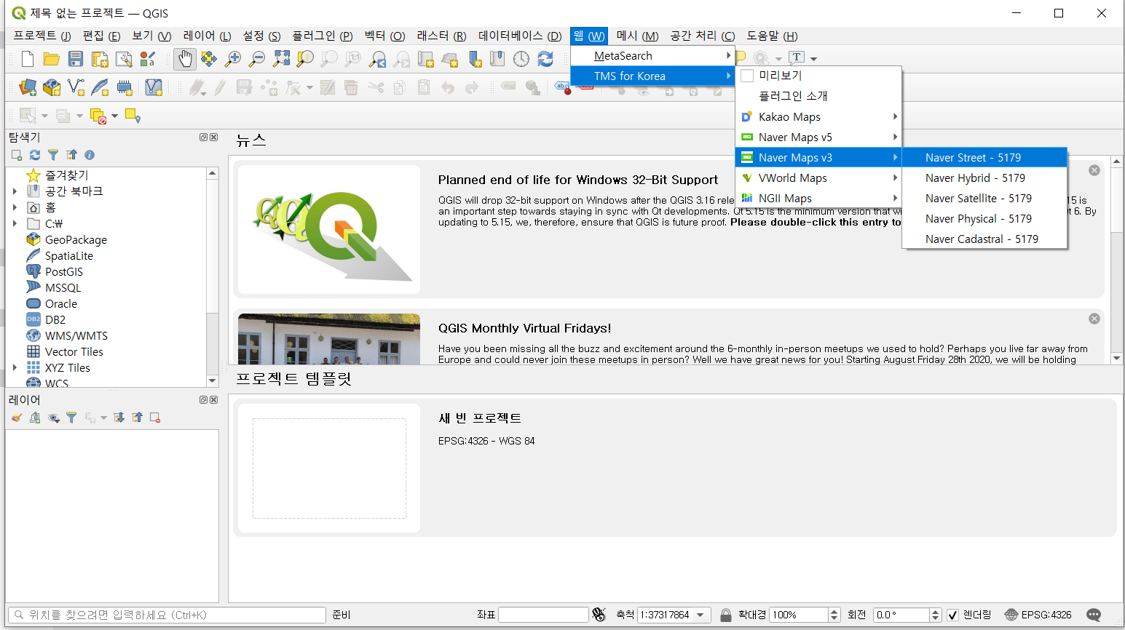Viewport: 1125px width, 630px height.
Task: Toggle mouse extents display in the status bar
Action: (599, 615)
